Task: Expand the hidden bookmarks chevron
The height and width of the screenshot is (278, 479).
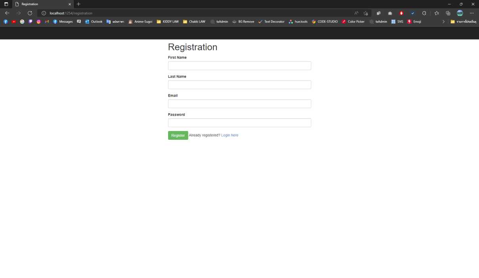Action: 444,22
